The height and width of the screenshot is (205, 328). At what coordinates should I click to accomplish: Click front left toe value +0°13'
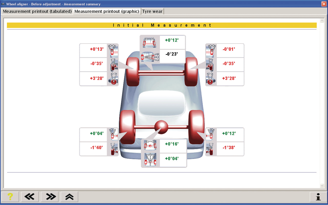pos(97,49)
